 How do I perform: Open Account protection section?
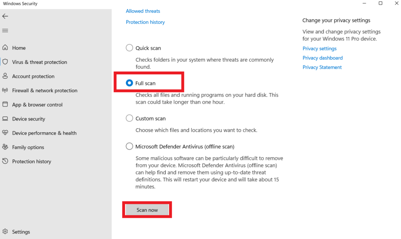35,76
